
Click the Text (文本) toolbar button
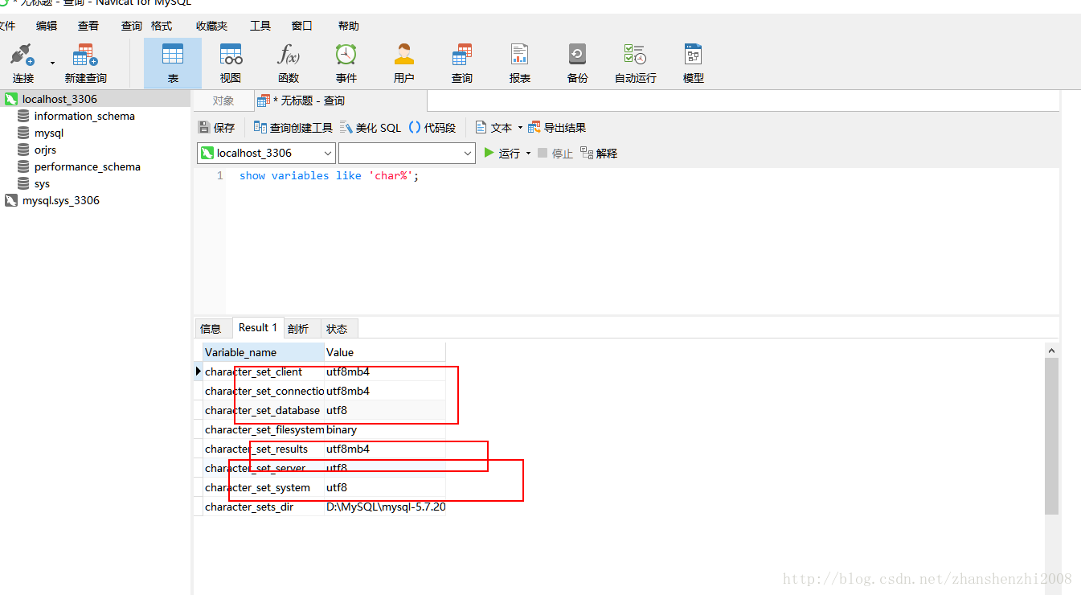493,128
